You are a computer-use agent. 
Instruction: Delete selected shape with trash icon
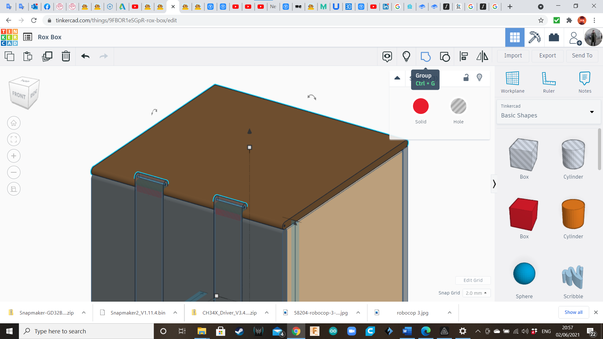pyautogui.click(x=66, y=56)
